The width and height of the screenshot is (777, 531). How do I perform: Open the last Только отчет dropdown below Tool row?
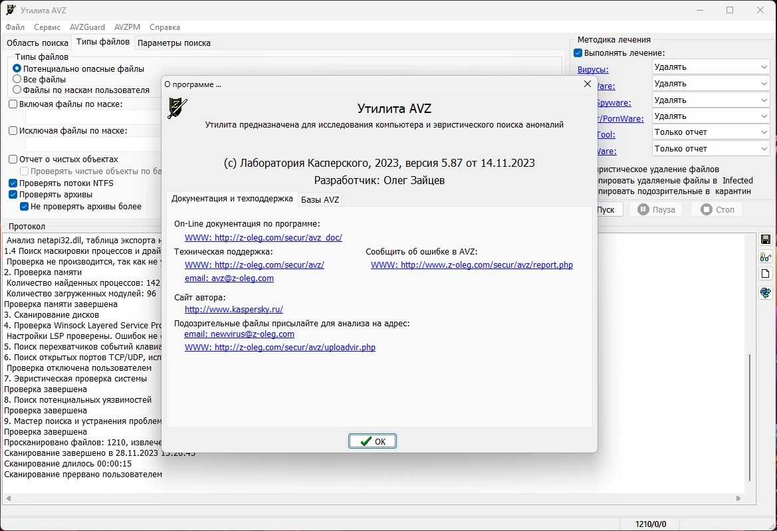(x=711, y=149)
